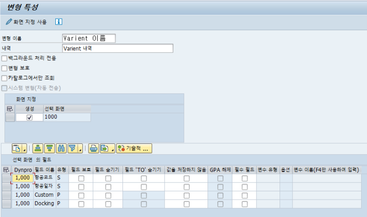
Task: Click the 필수 필드 column header
Action: point(245,170)
